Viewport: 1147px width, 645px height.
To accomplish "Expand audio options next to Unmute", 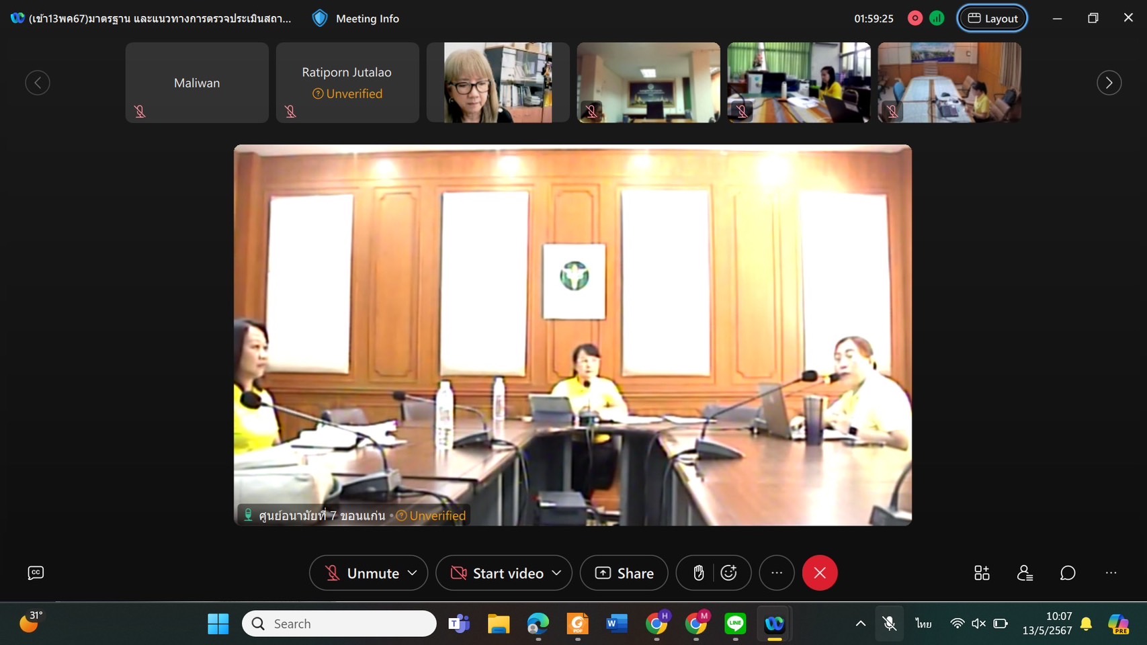I will point(413,573).
